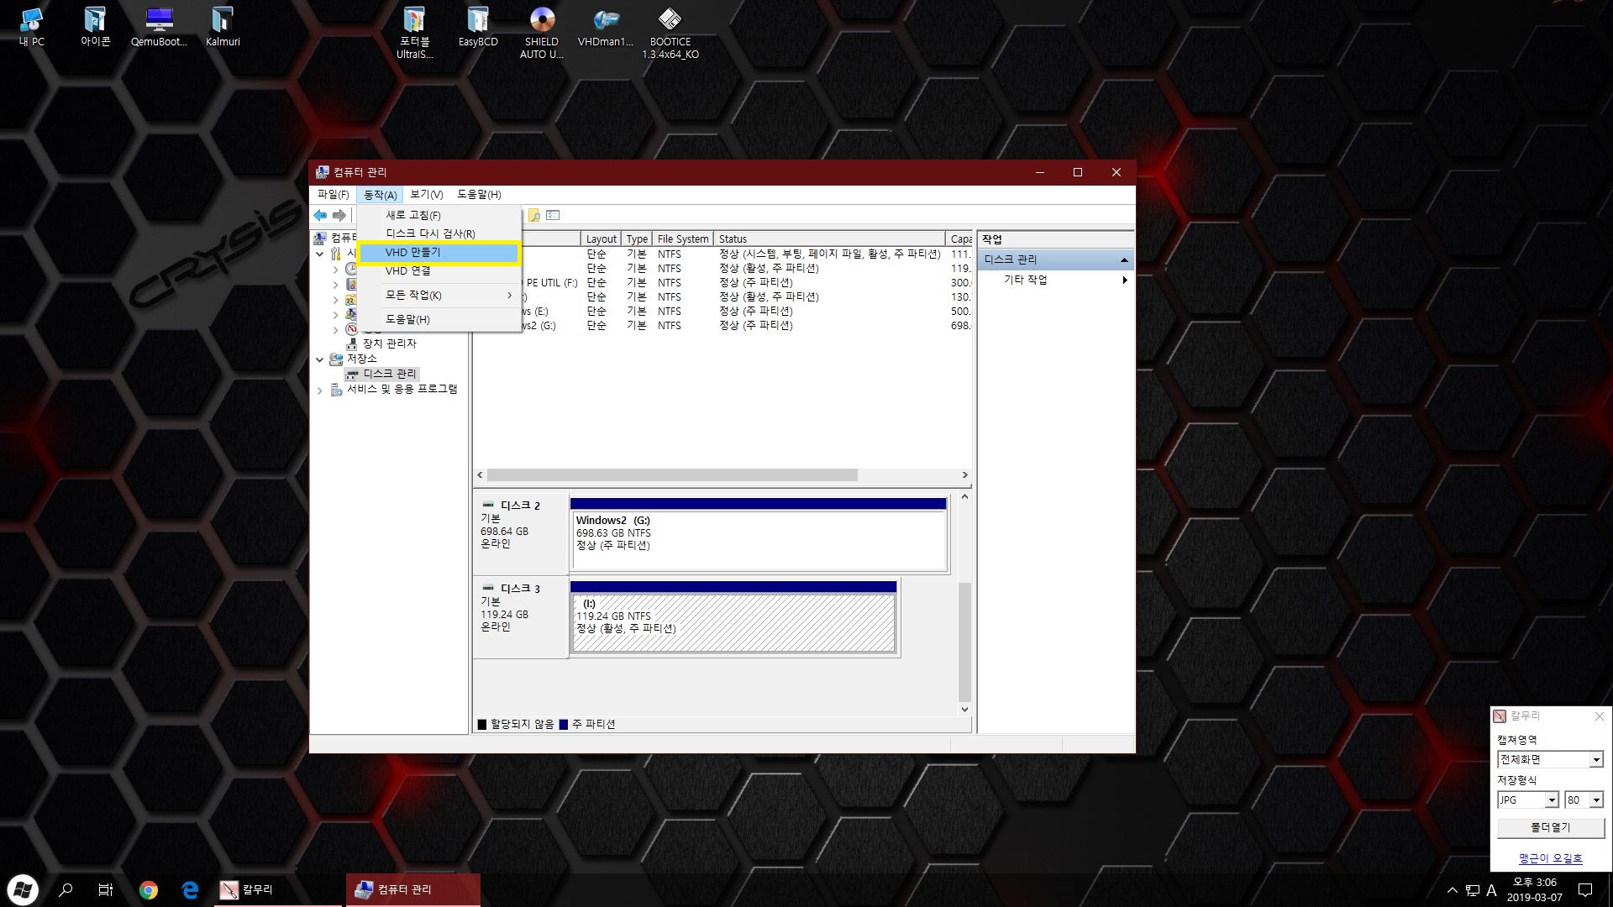Click 컴퓨터 관리 taskbar button
The image size is (1613, 907).
click(413, 889)
